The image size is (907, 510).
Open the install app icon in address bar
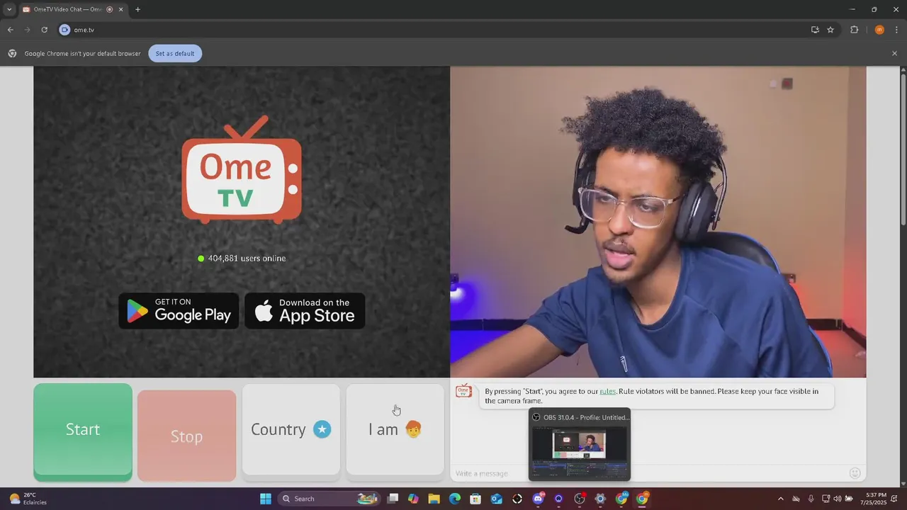[815, 30]
